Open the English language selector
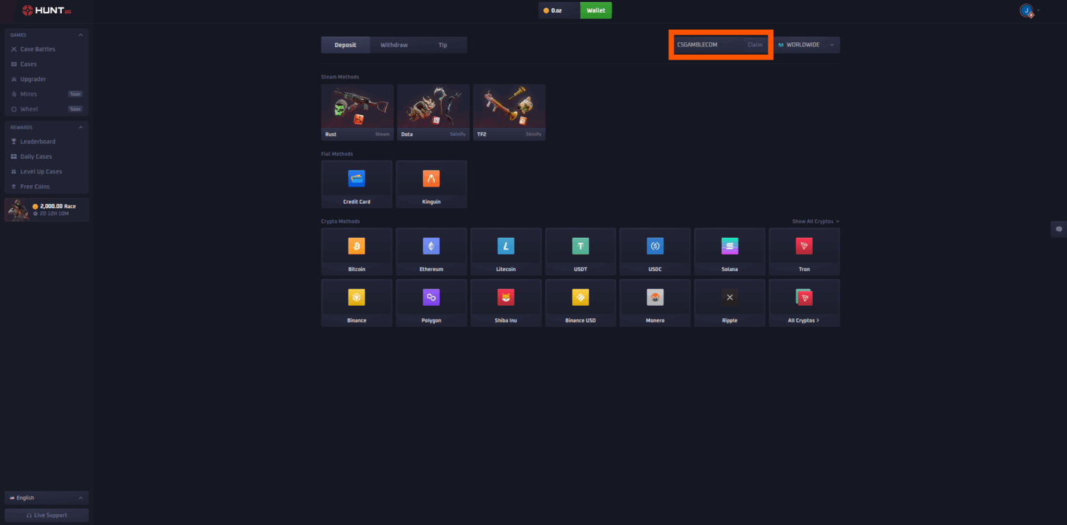 [x=46, y=497]
